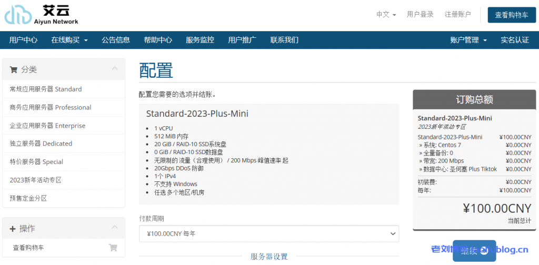Click the 用户登录 link
Viewport: 539px width, 265px height.
point(420,15)
